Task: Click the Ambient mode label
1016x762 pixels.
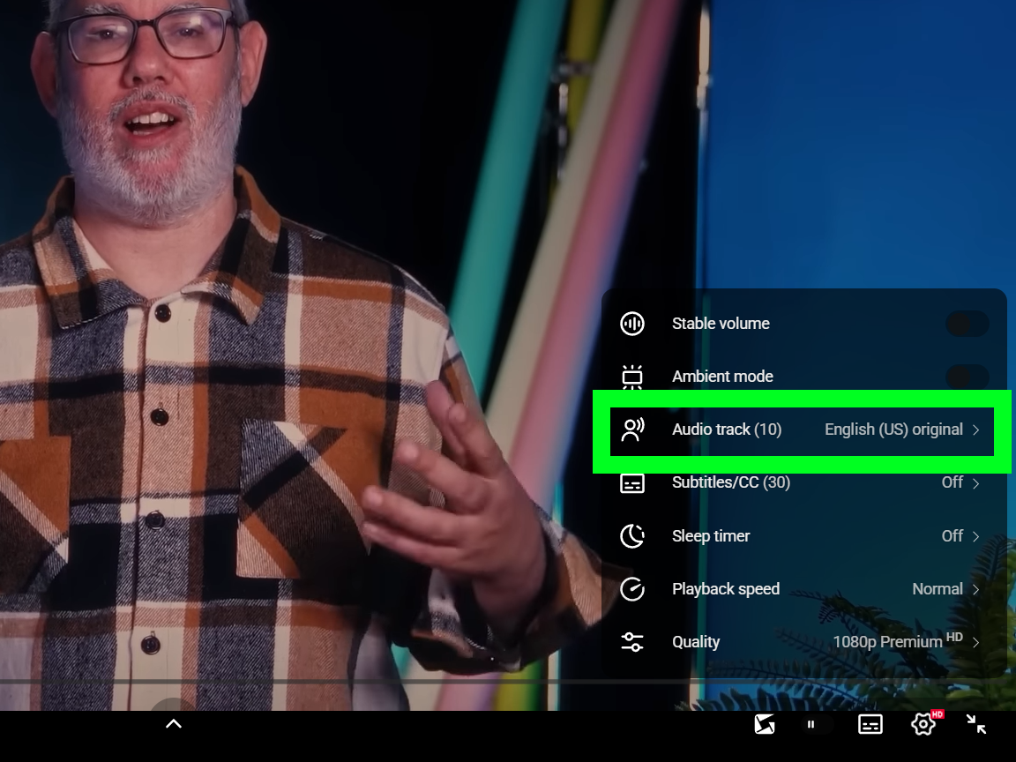Action: click(x=722, y=377)
